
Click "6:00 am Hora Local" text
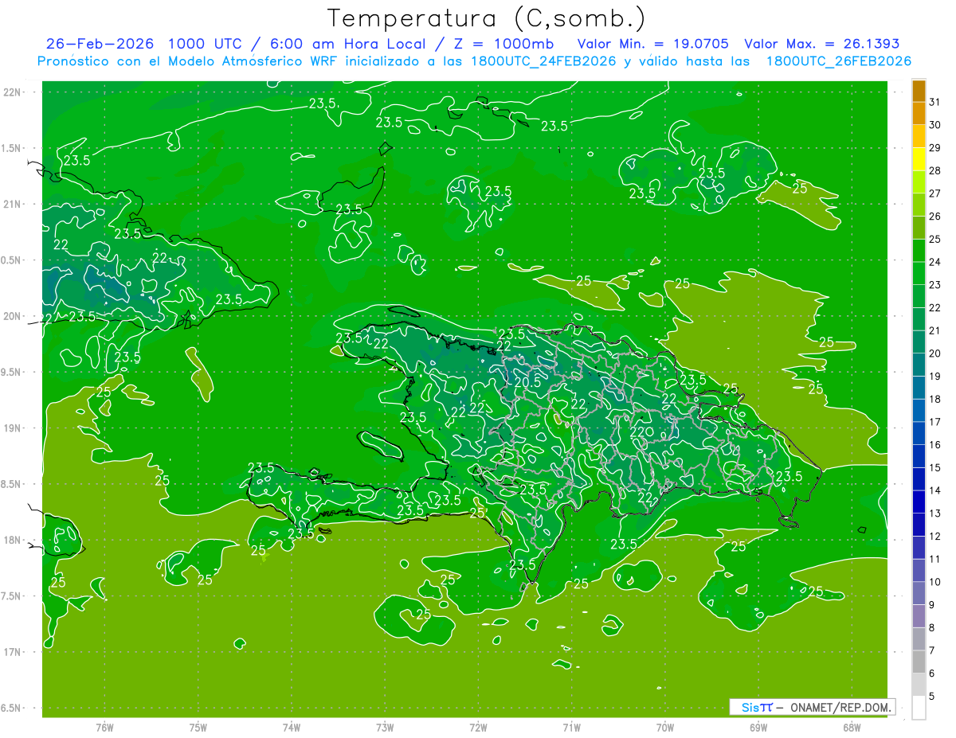(349, 44)
